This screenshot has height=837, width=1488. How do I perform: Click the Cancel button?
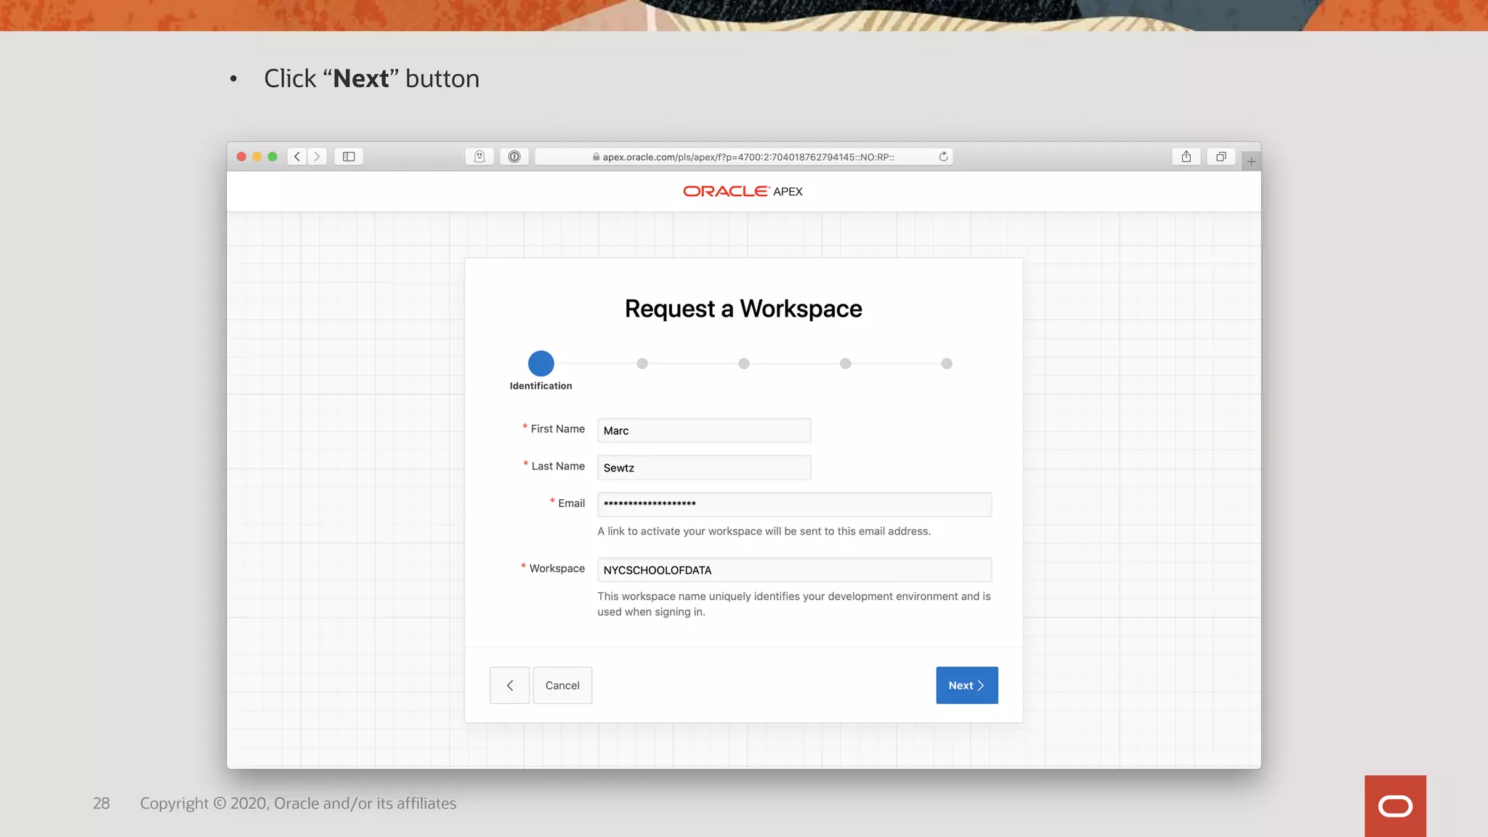(x=562, y=685)
